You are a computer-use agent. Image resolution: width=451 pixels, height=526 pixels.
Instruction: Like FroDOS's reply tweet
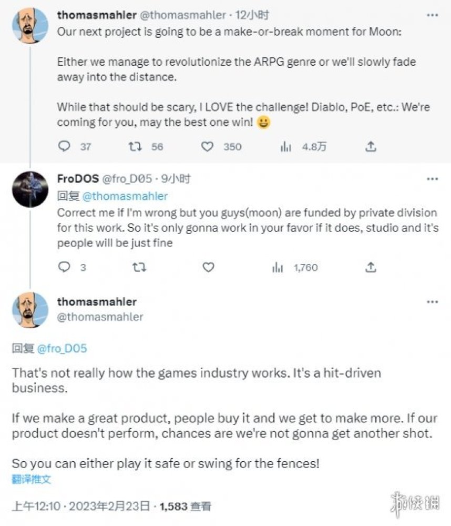209,268
